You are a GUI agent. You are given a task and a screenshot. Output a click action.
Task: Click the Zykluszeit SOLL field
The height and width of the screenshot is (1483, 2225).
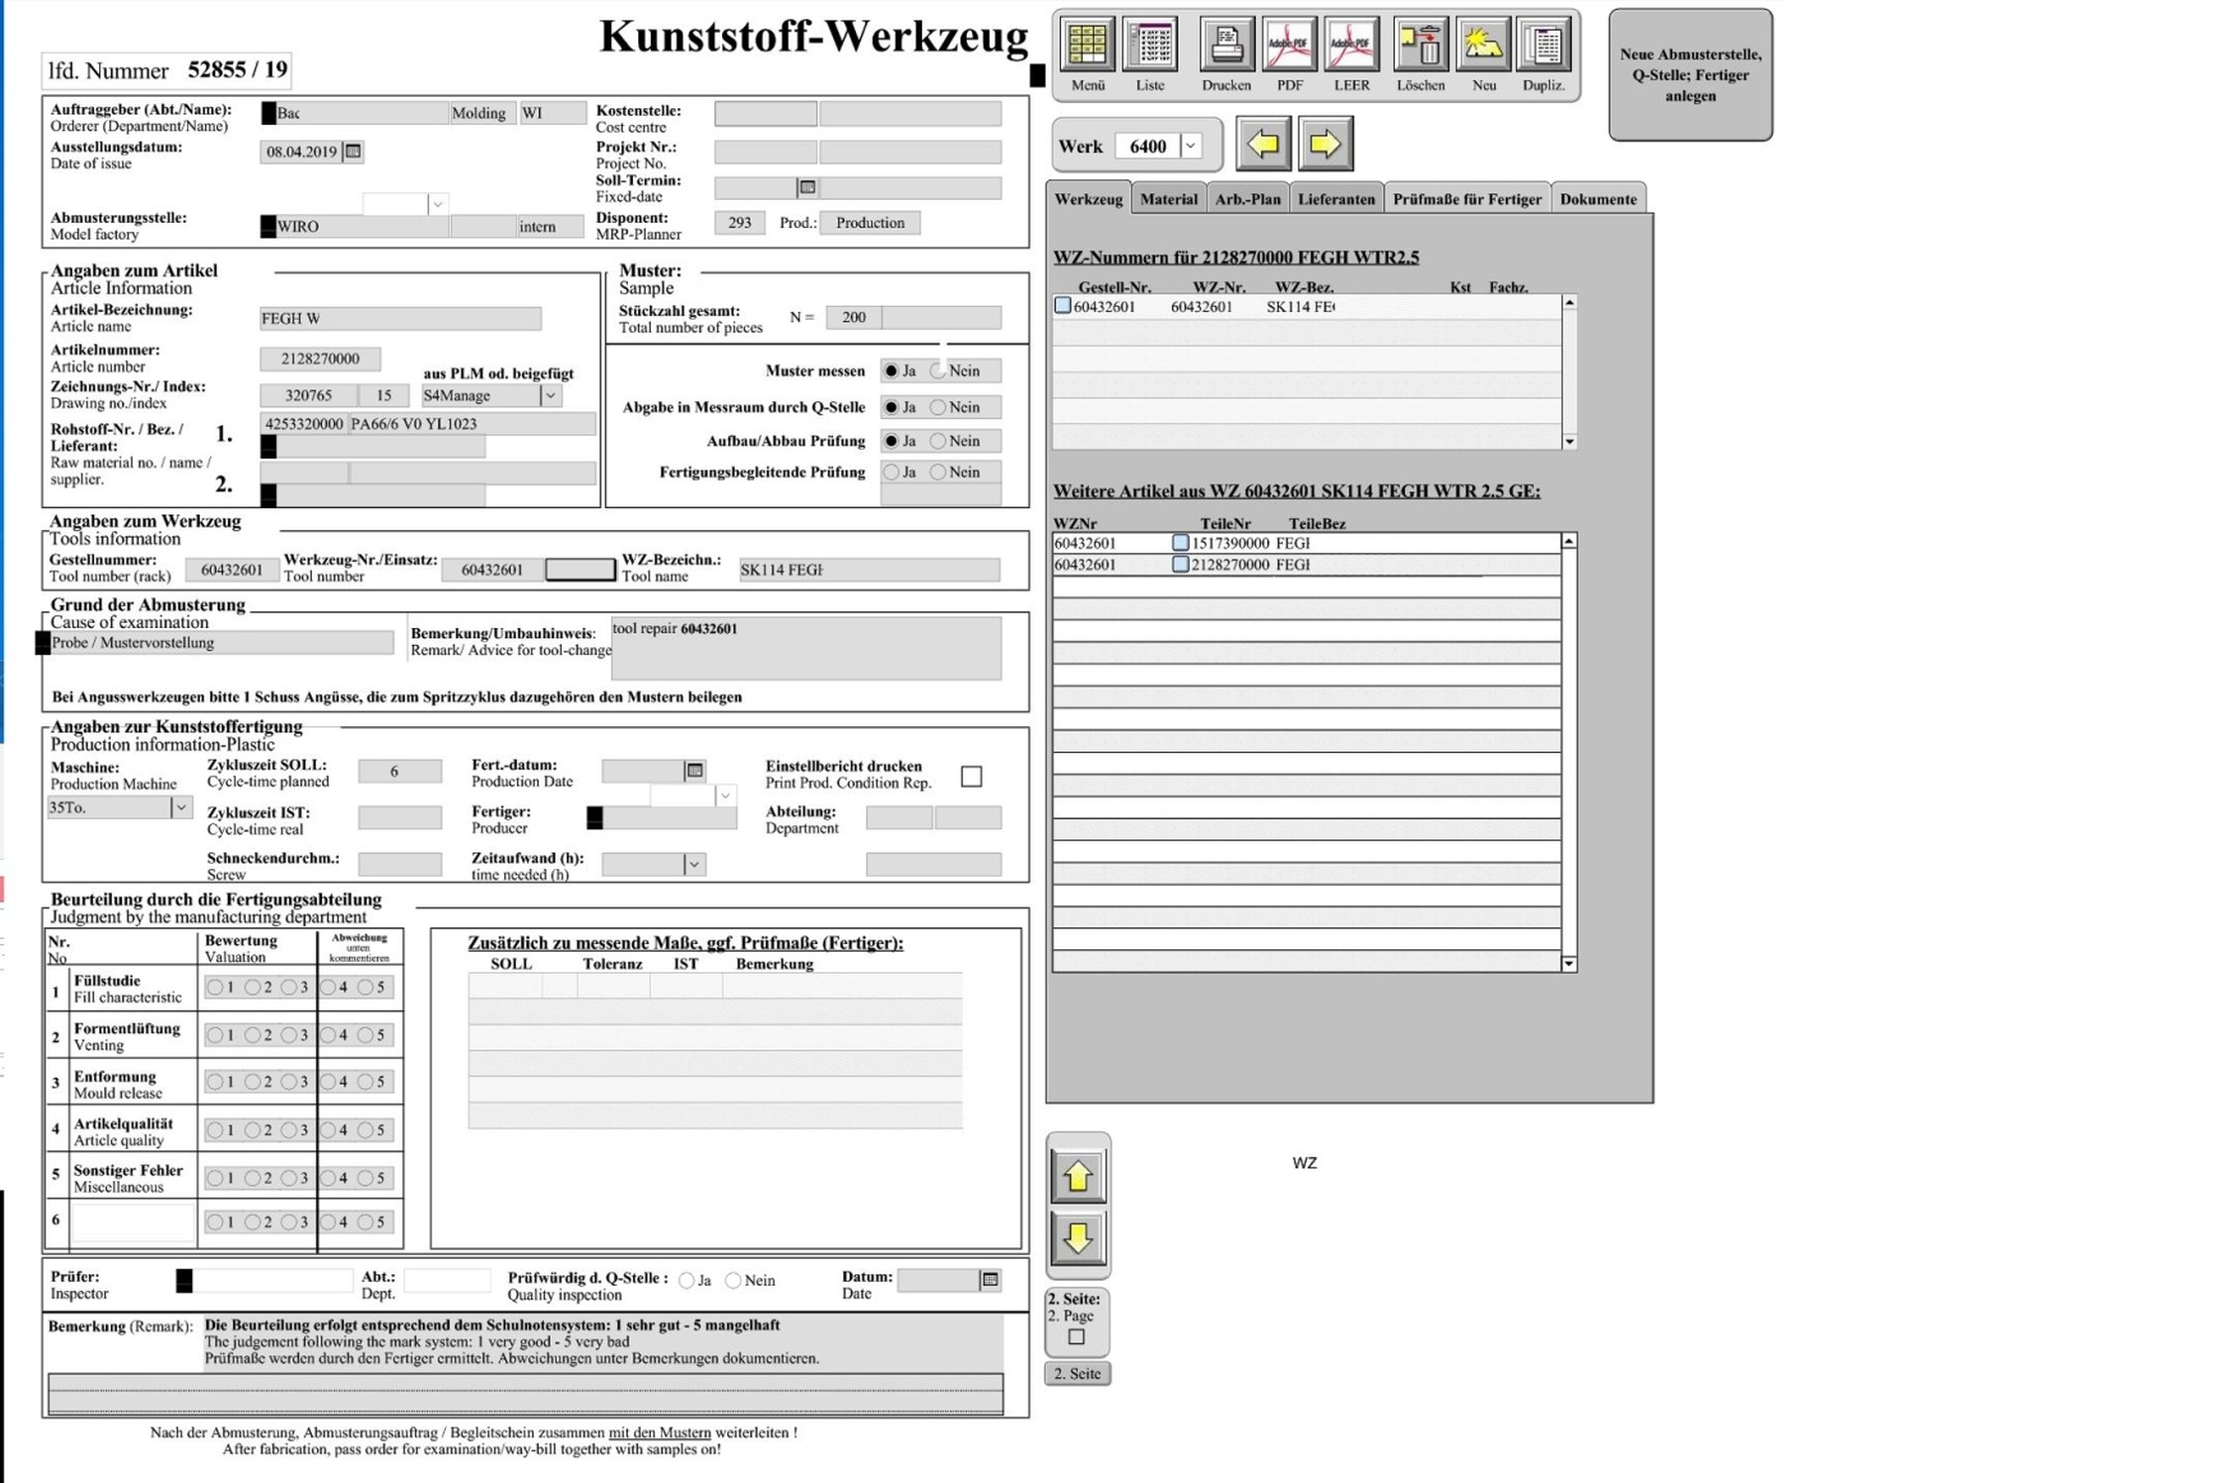click(x=399, y=771)
